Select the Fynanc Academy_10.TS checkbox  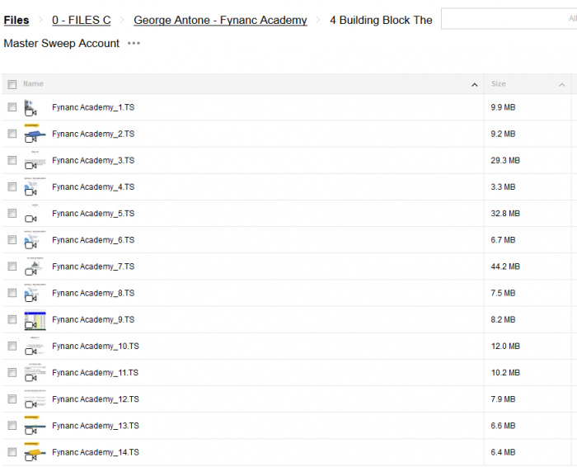[x=12, y=346]
